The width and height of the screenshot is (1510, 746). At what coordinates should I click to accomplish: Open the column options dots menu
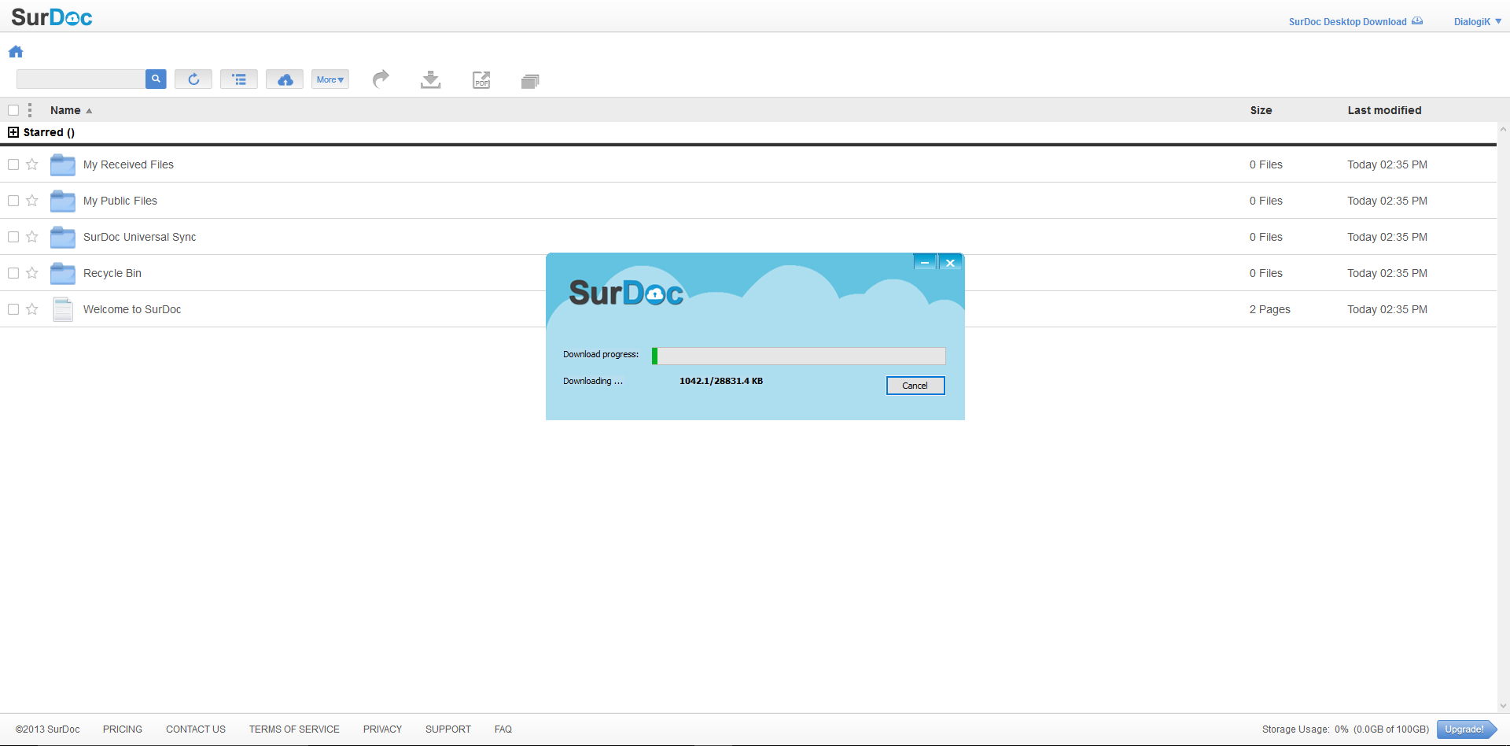(x=30, y=110)
